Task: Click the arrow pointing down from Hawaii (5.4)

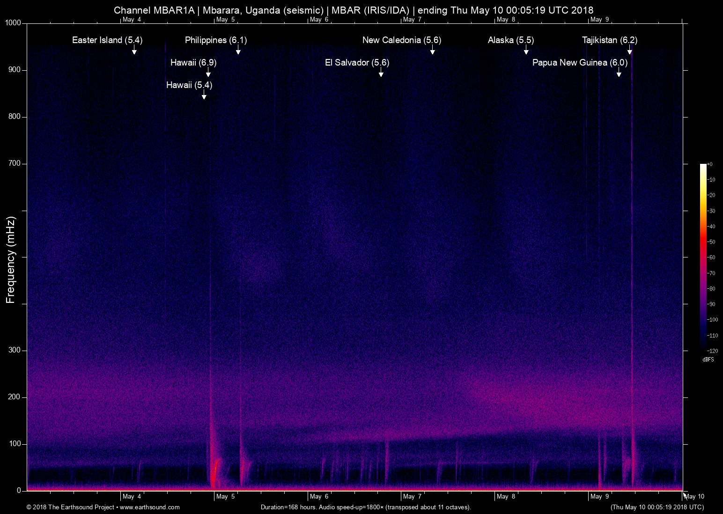Action: [x=204, y=95]
